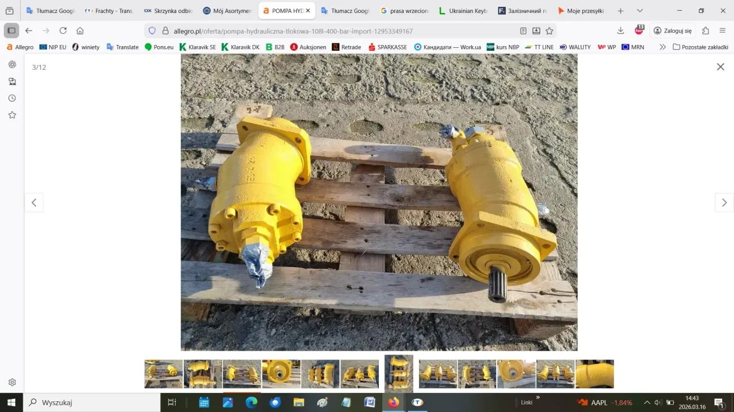Open sidebar bookmarks star icon

[12, 115]
